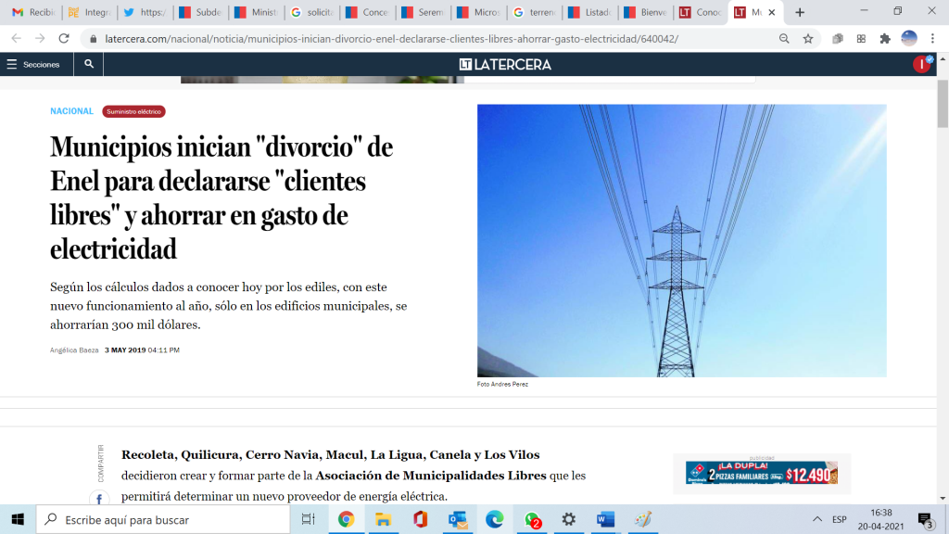Go to La Tercera home via the logo
Viewport: 949px width, 534px height.
pyautogui.click(x=505, y=64)
